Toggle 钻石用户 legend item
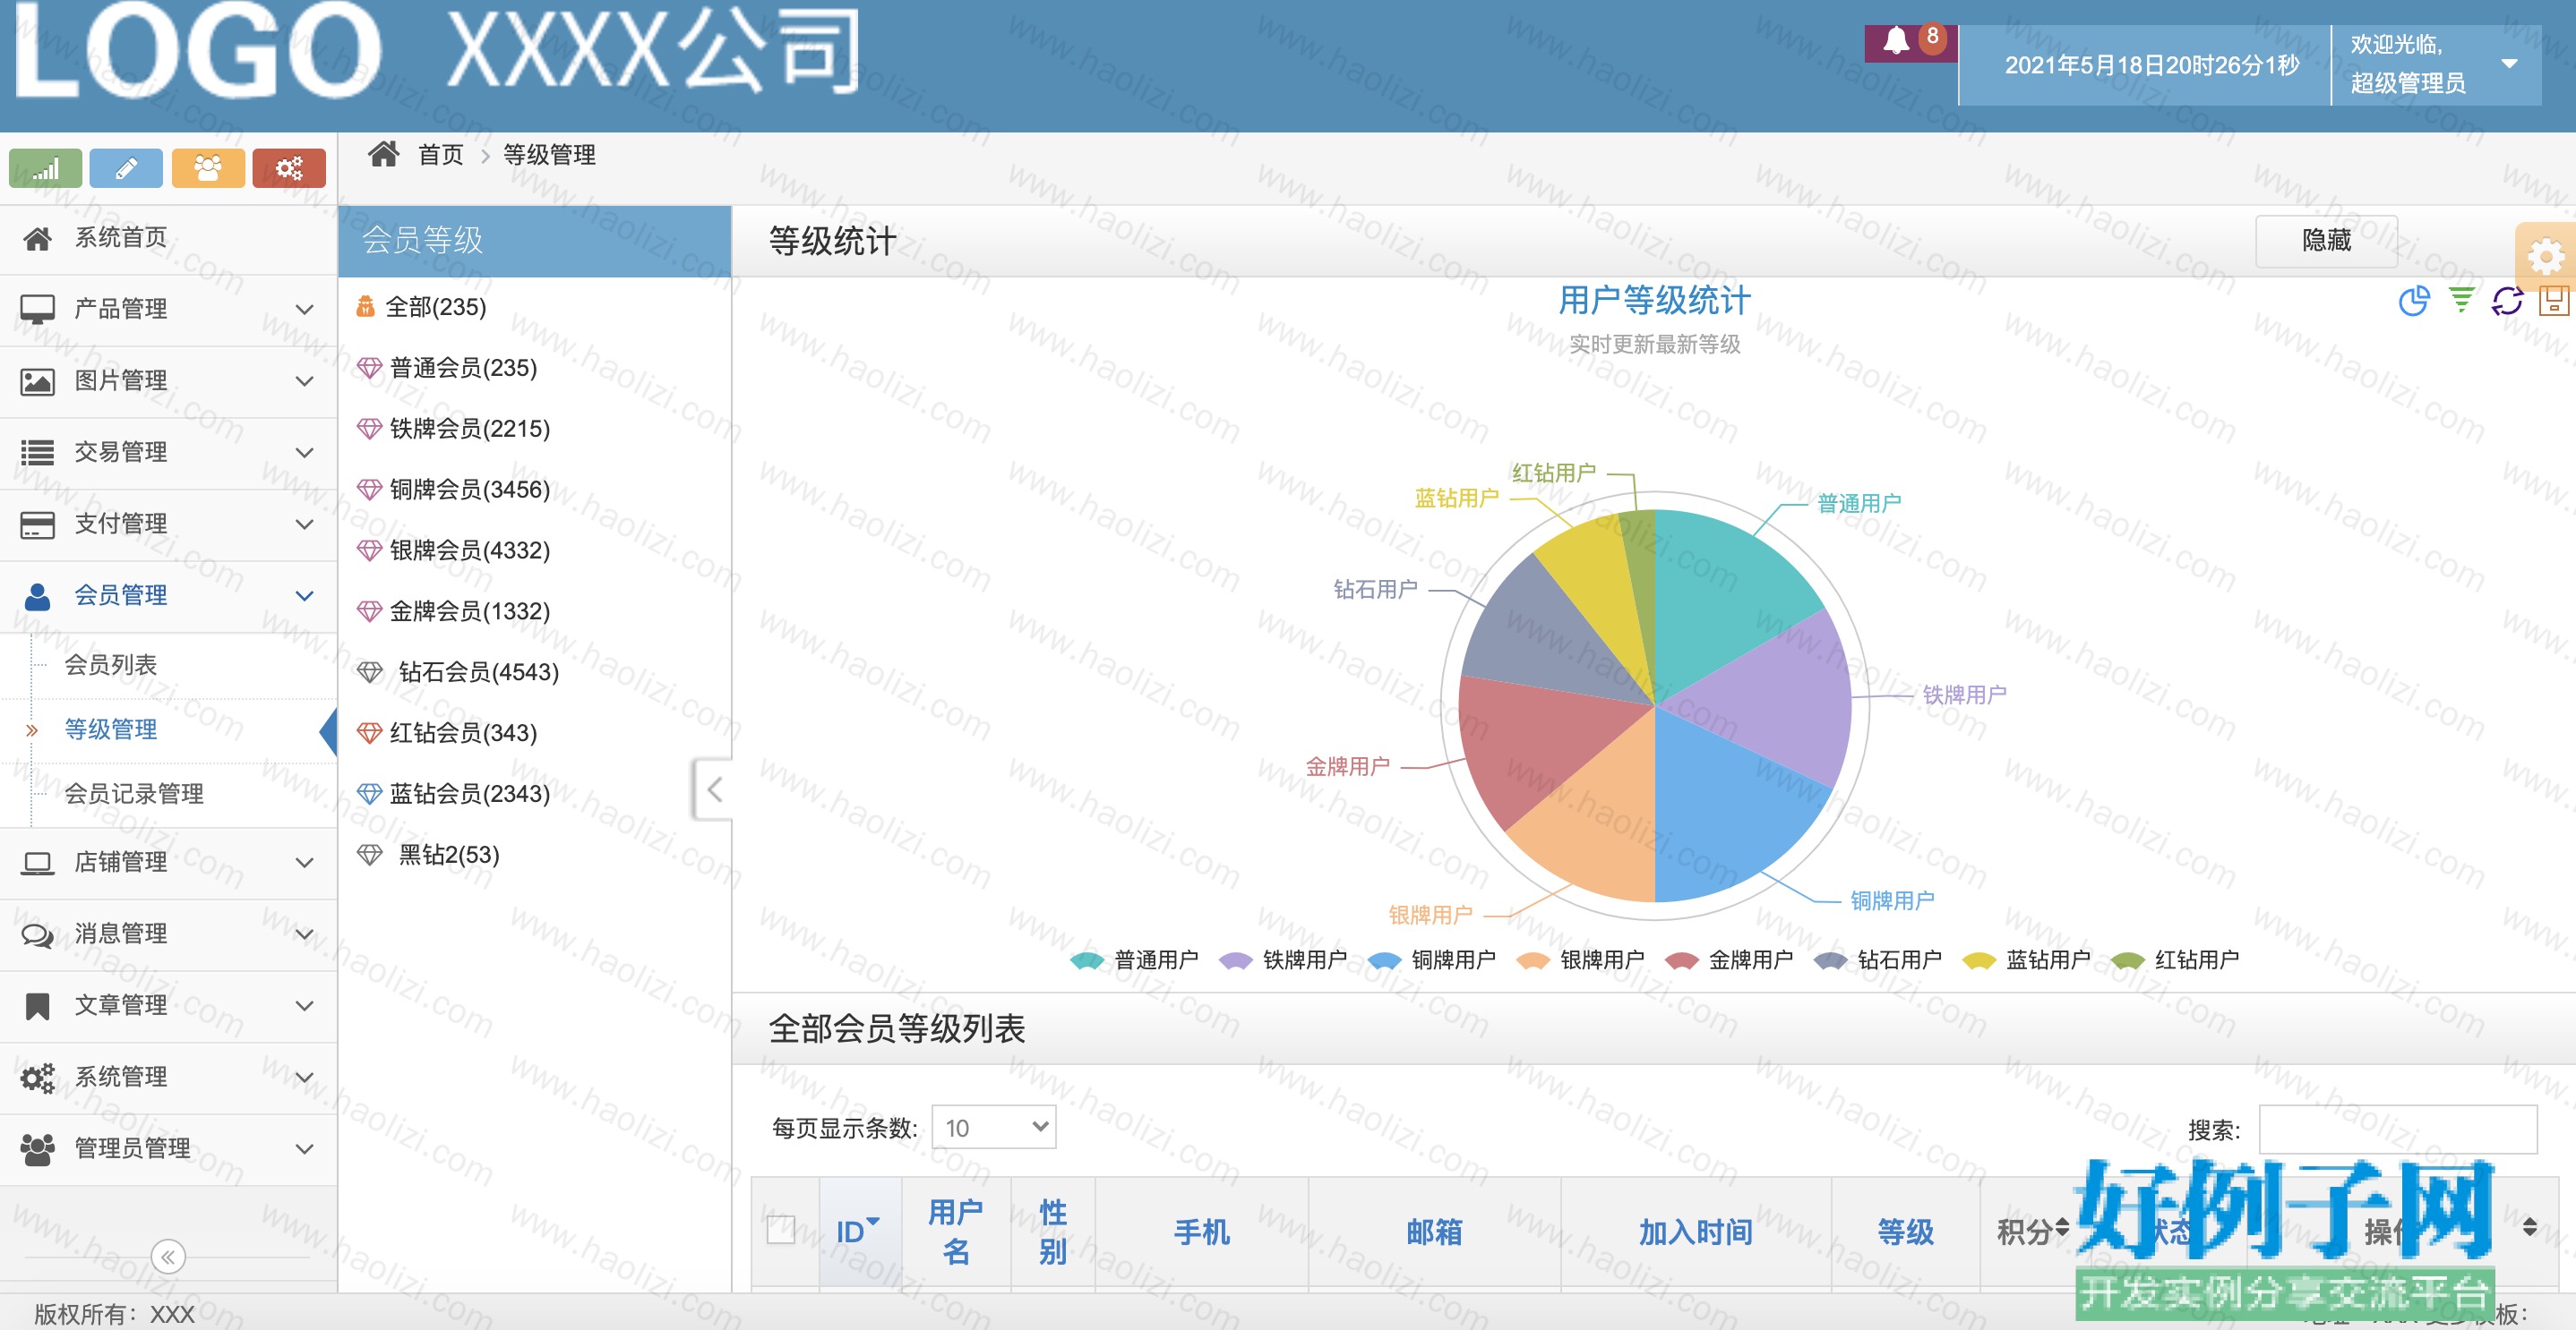 coord(1877,960)
